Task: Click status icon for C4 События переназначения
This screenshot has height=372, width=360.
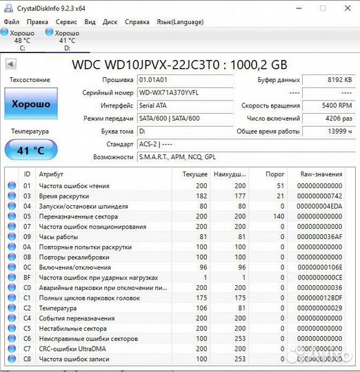Action: point(12,318)
